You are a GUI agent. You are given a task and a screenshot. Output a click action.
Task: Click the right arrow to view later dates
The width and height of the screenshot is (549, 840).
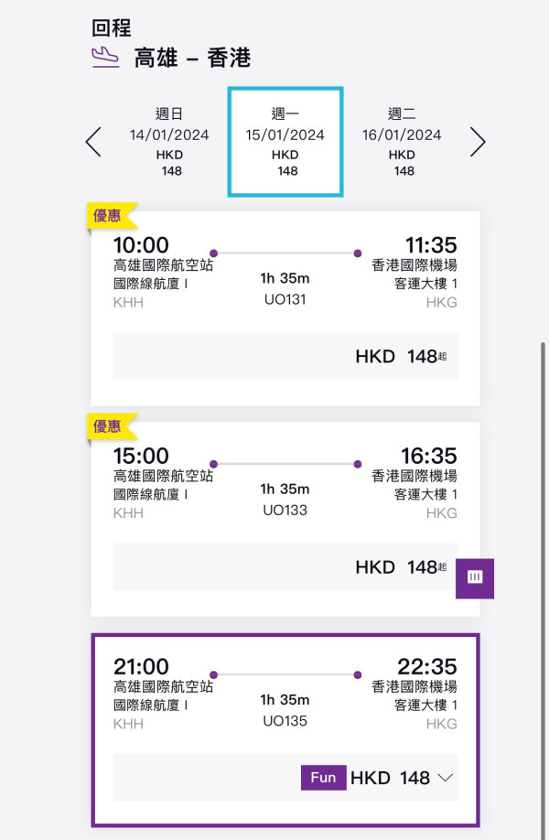point(477,142)
